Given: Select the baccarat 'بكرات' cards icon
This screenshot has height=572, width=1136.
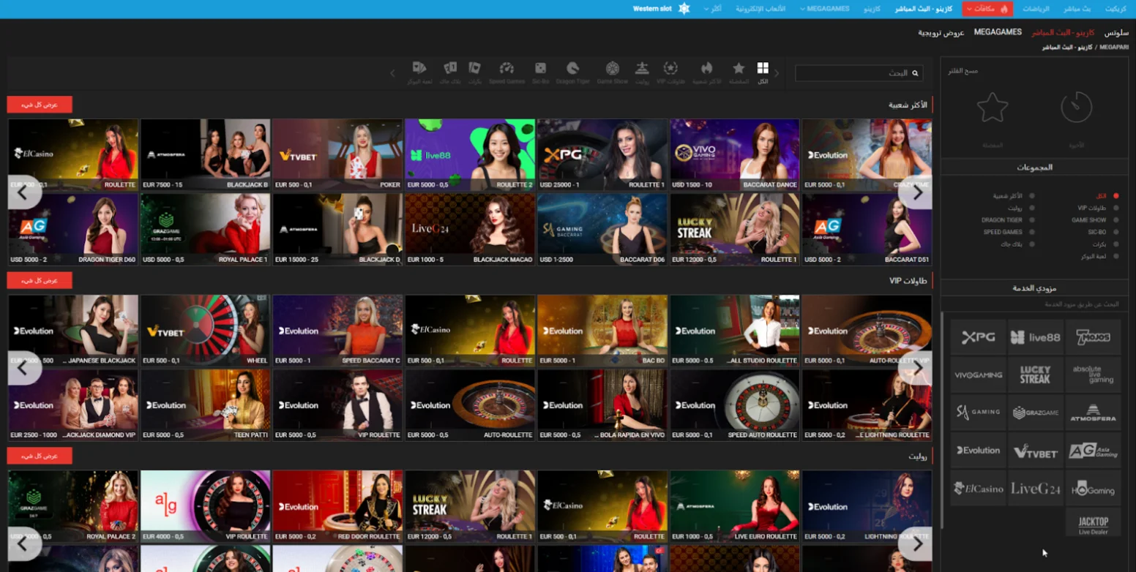Looking at the screenshot, I should [x=474, y=68].
